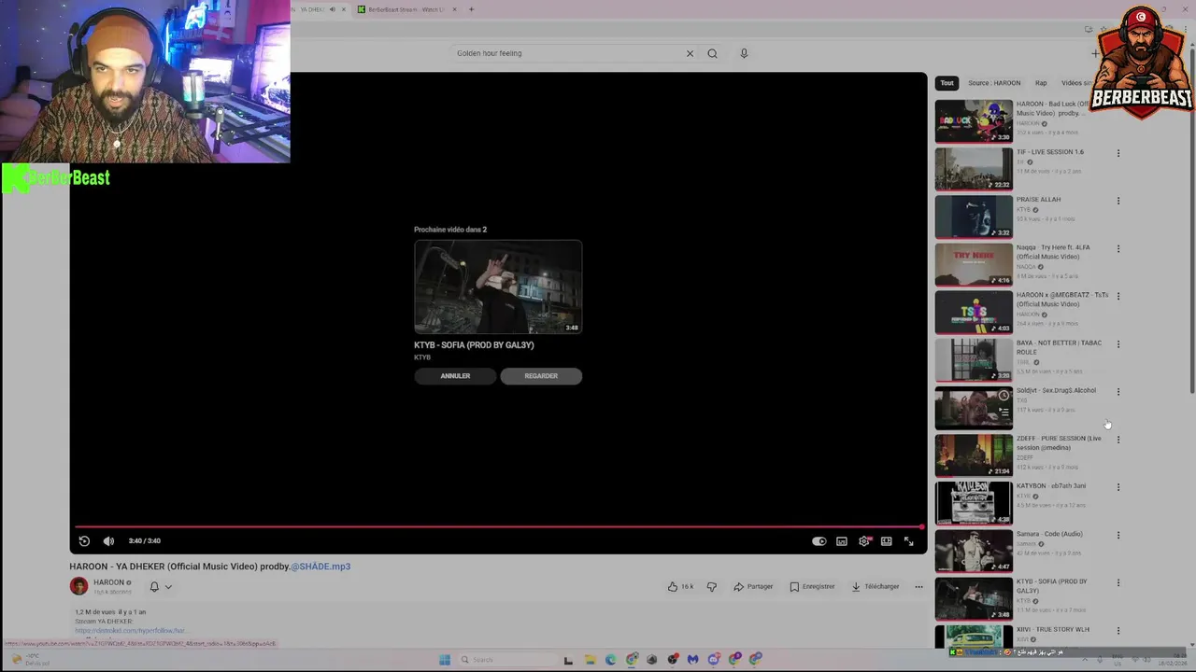Open ZDEFF - PURE SESSION video title
1196x672 pixels.
point(1059,442)
